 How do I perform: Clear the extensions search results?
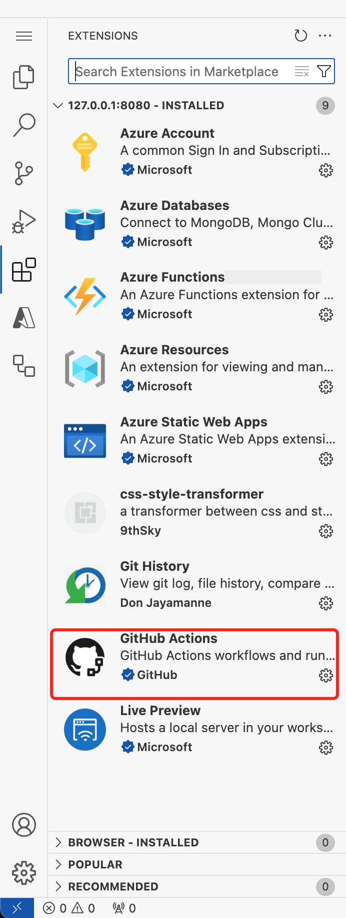302,72
